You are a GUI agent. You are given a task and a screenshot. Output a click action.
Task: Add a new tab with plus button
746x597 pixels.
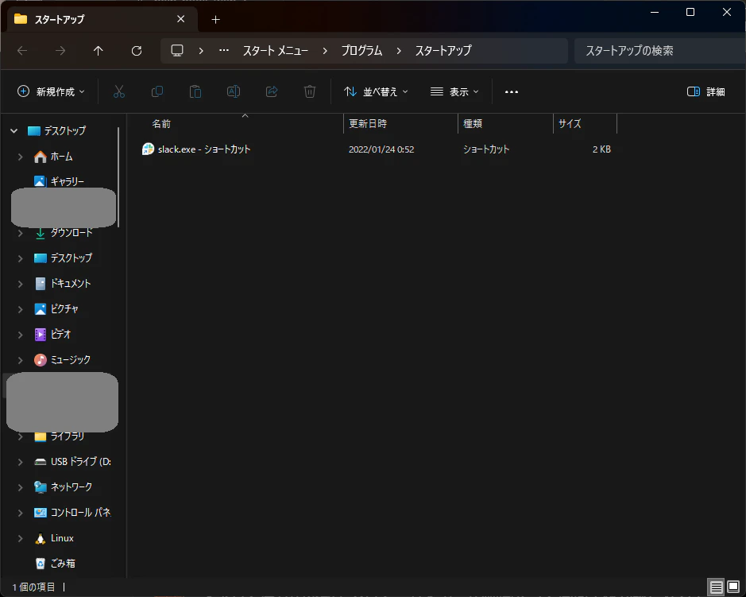[215, 20]
